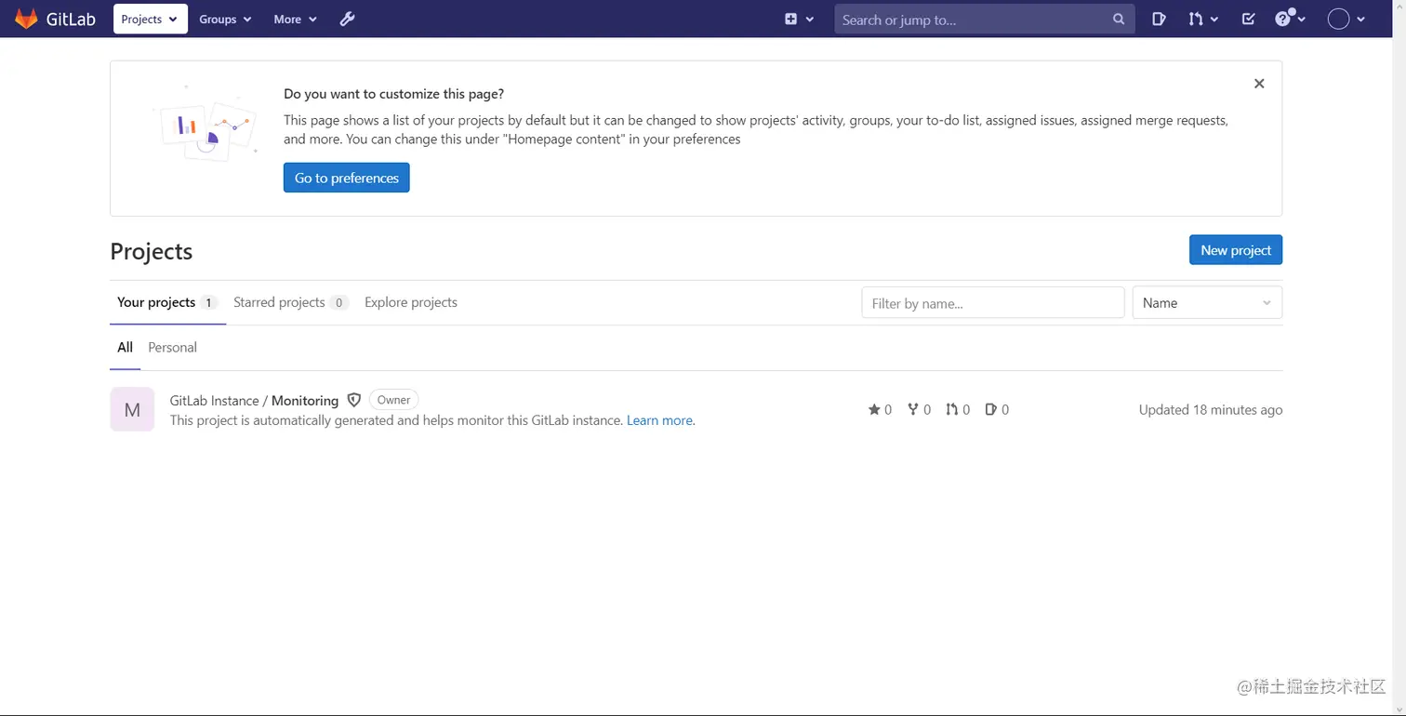
Task: Click the GitLab fox logo
Action: tap(26, 19)
